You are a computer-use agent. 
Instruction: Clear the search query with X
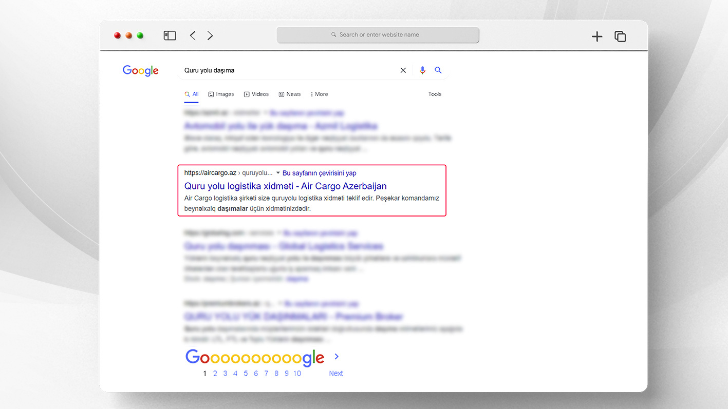point(403,70)
